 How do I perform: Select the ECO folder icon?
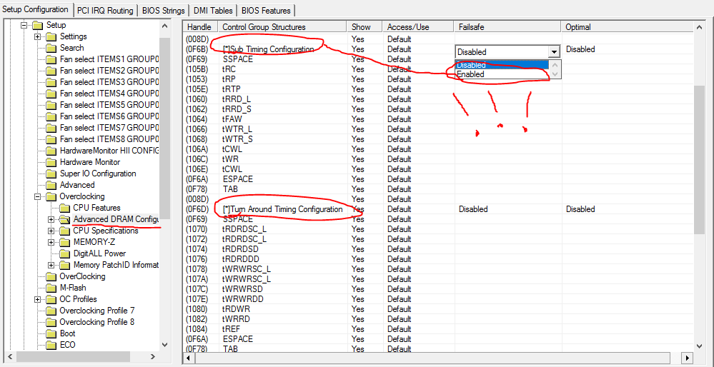51,345
